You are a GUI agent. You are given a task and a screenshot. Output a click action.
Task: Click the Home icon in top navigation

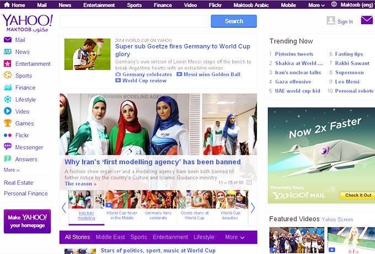[7, 4]
